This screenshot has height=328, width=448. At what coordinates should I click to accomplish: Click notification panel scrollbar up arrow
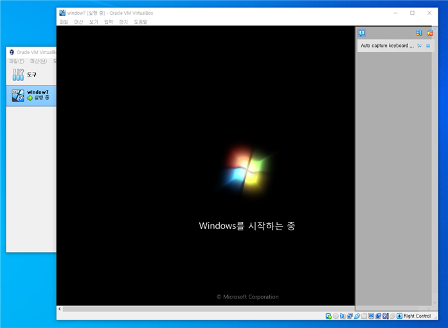pos(435,29)
